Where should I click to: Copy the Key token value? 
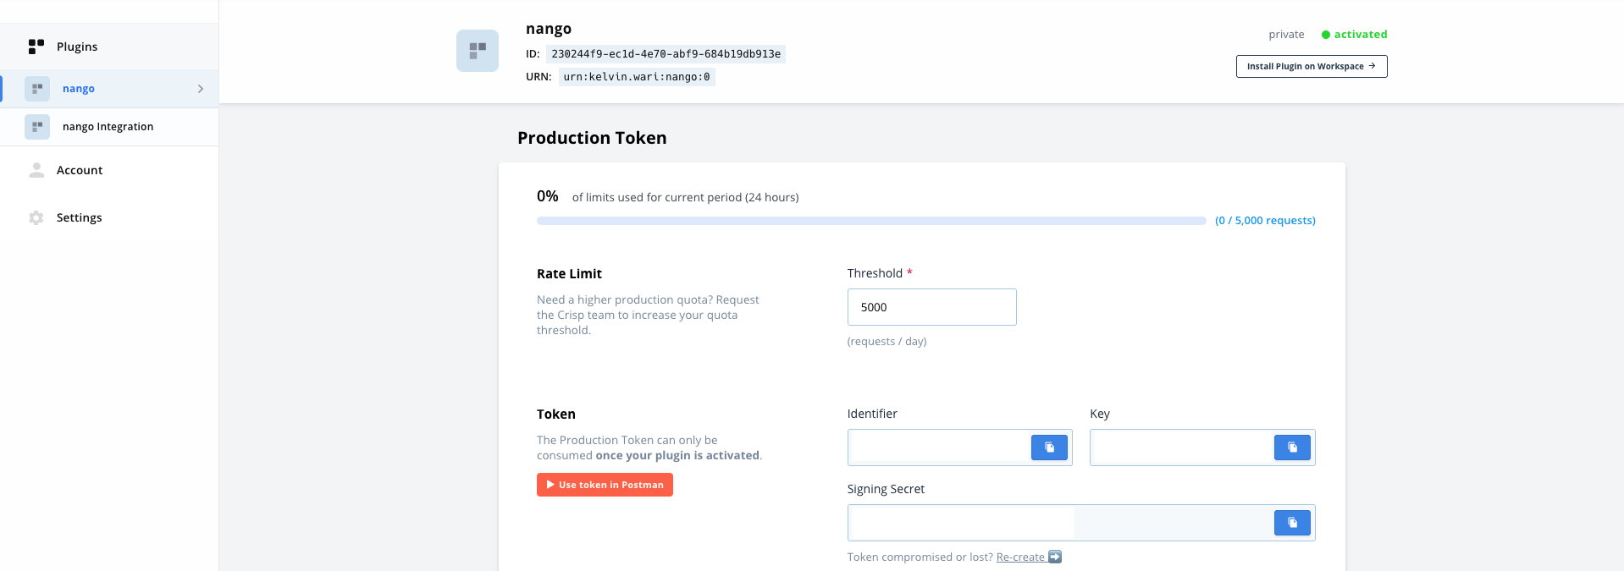point(1292,447)
